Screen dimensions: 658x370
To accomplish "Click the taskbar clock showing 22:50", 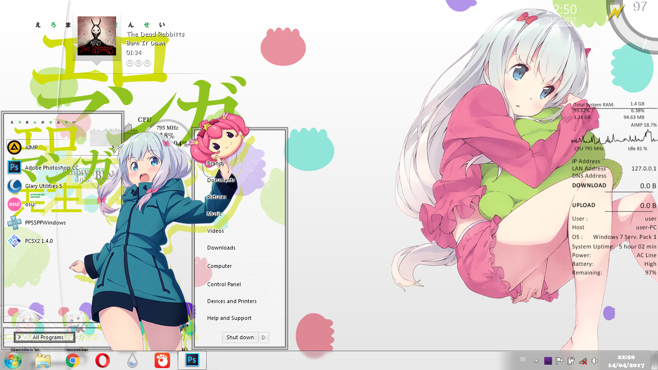I will click(626, 361).
